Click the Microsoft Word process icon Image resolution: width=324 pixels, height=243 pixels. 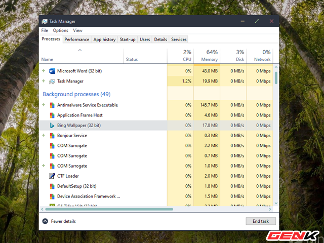tap(52, 71)
